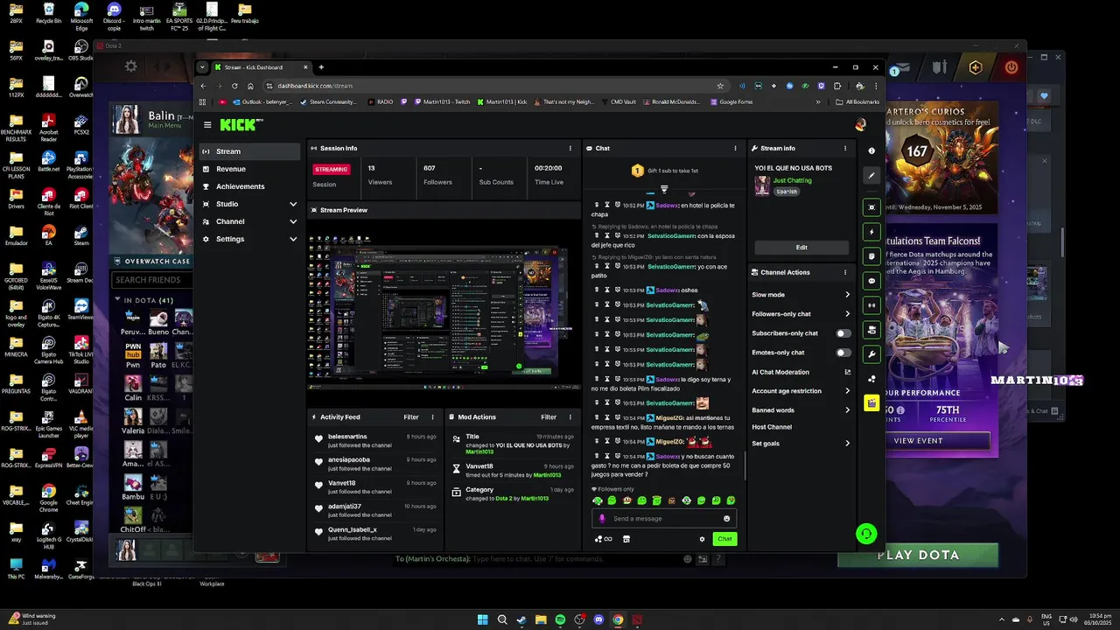This screenshot has width=1120, height=630.
Task: Click the broadcast signal icon in right sidebar
Action: coord(871,305)
